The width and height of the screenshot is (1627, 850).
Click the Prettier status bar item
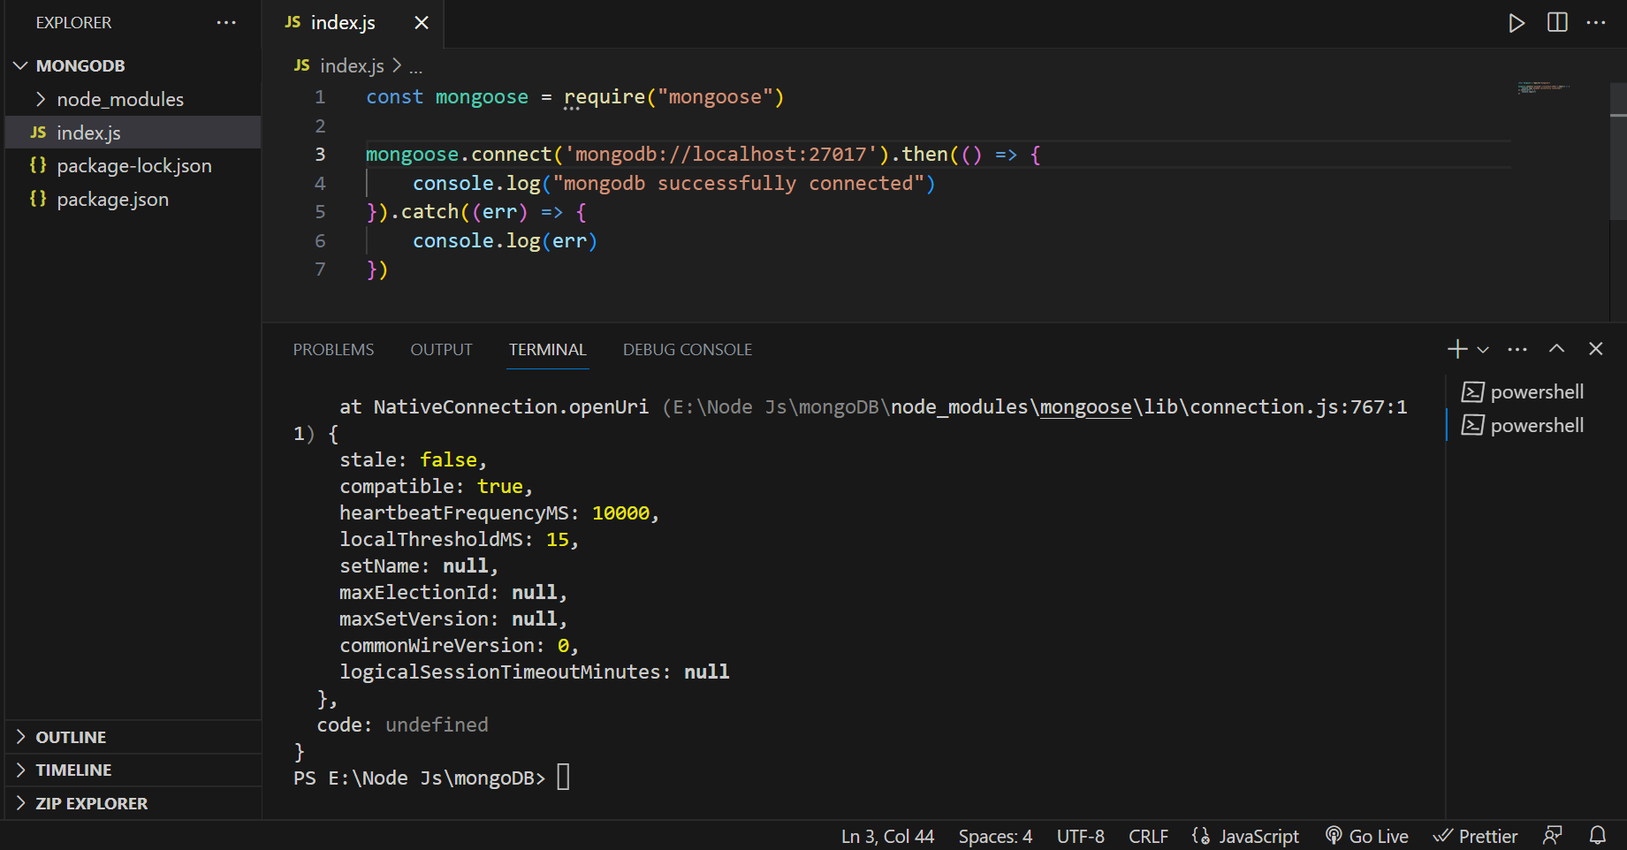coord(1476,836)
